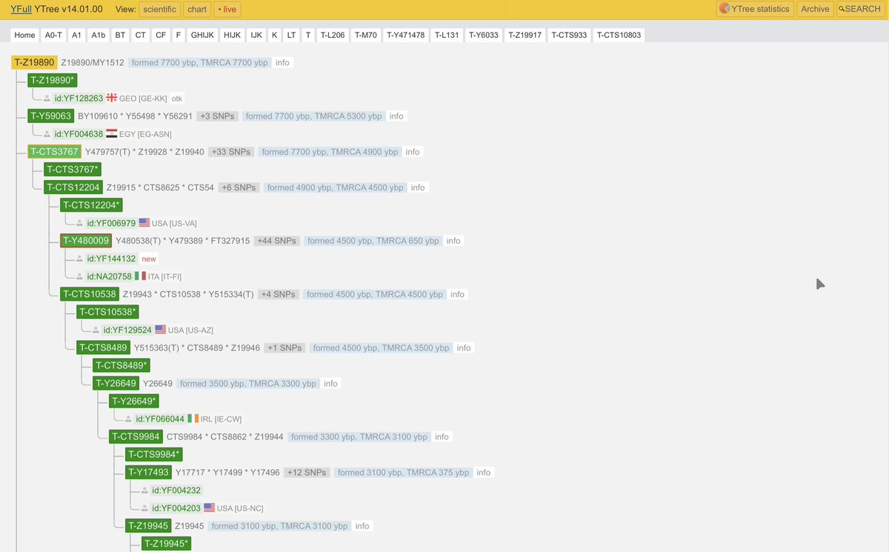The height and width of the screenshot is (552, 889).
Task: Open the T-Y59063 branch
Action: pos(50,116)
